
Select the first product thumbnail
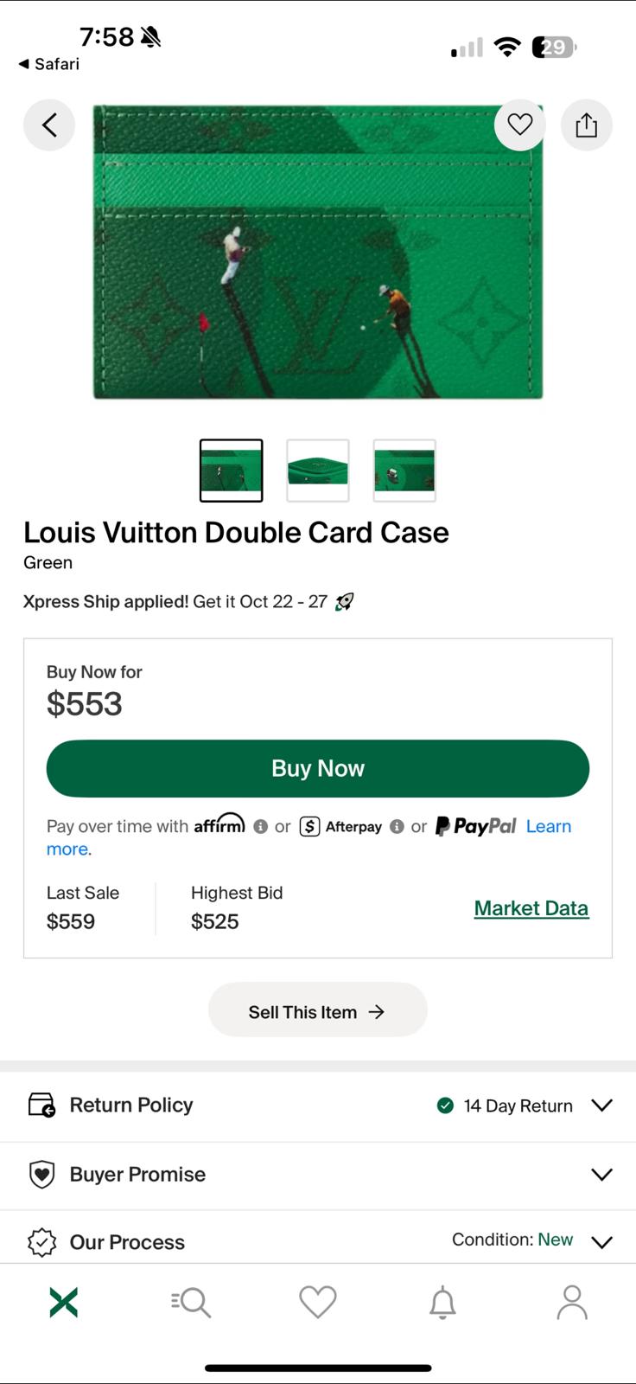click(231, 471)
